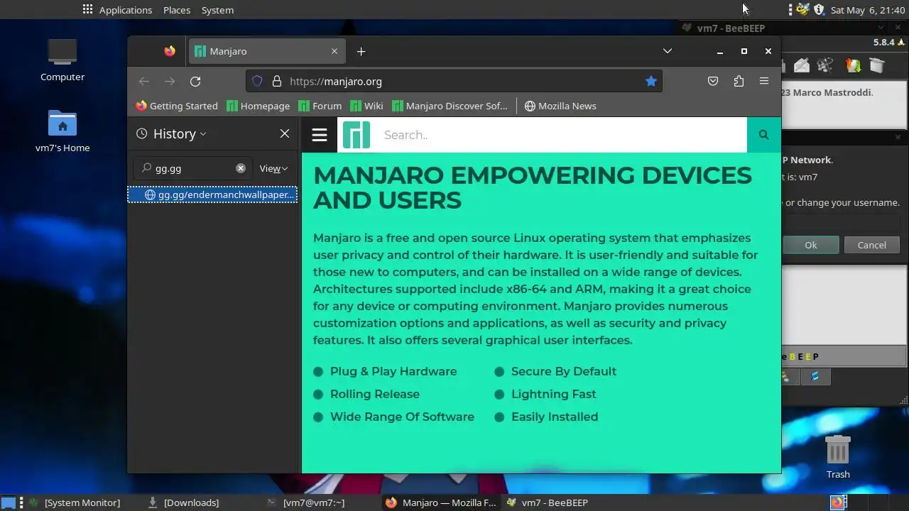Click the BeeBEEP window title bar
909x511 pixels.
[792, 28]
